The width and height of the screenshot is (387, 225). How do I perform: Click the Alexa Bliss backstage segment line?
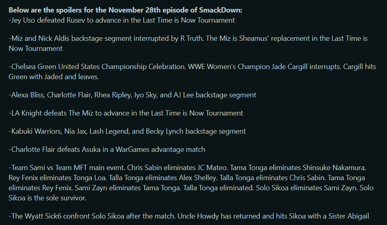[x=132, y=95]
